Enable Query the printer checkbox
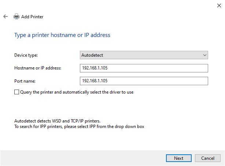 16,92
